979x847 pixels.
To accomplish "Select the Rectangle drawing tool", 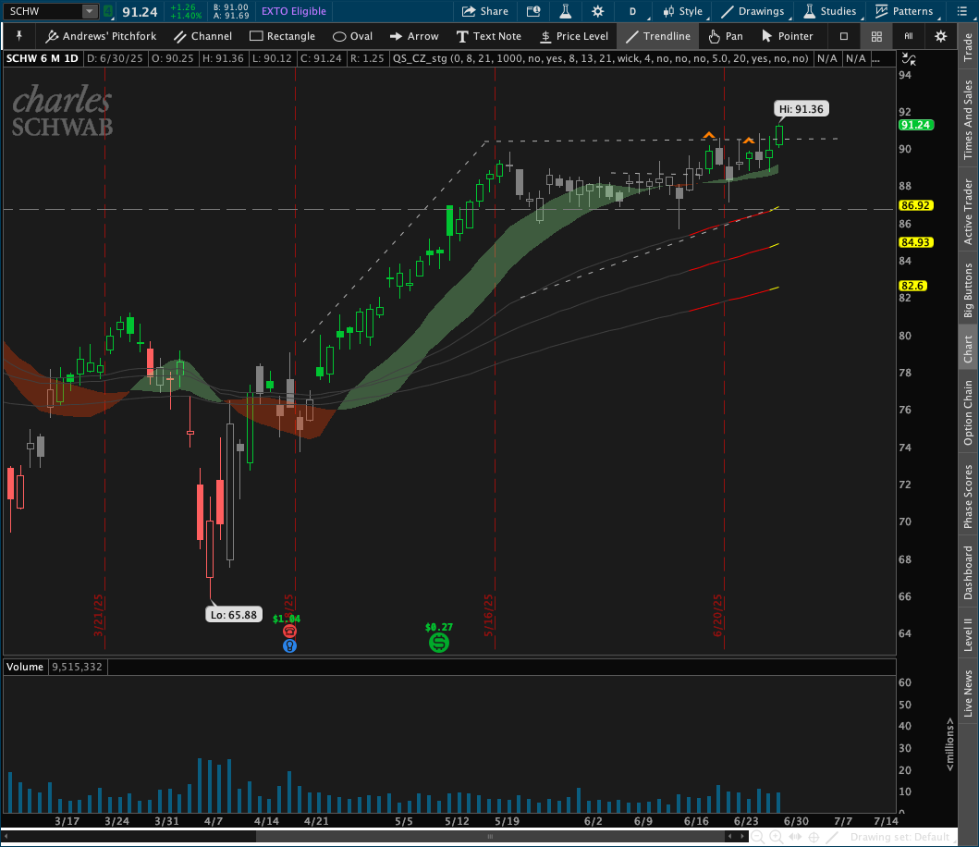I will [x=282, y=36].
